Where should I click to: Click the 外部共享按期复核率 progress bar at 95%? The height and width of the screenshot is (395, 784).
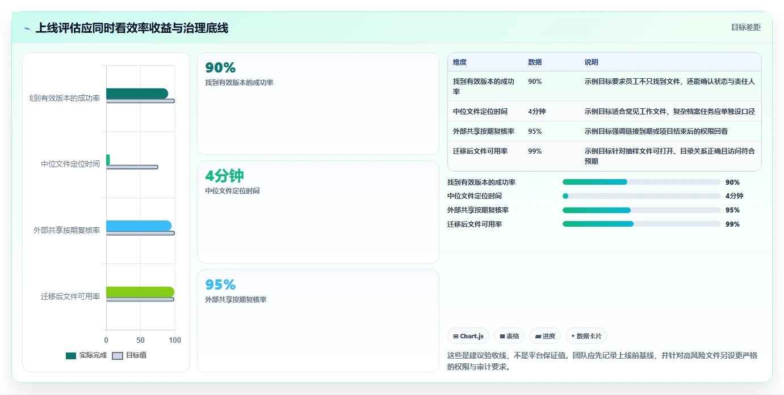click(x=642, y=210)
